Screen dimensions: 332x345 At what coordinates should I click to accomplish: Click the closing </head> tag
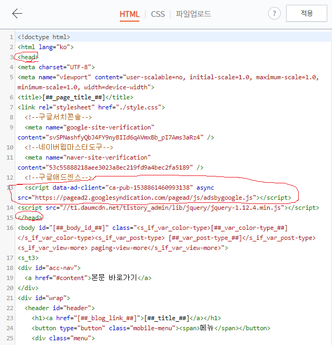click(30, 218)
